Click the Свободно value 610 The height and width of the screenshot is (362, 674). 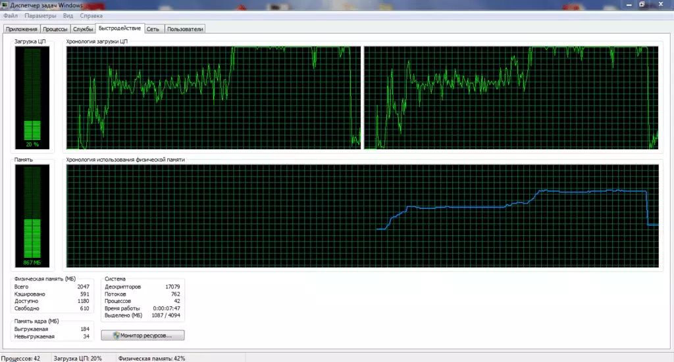tap(85, 308)
